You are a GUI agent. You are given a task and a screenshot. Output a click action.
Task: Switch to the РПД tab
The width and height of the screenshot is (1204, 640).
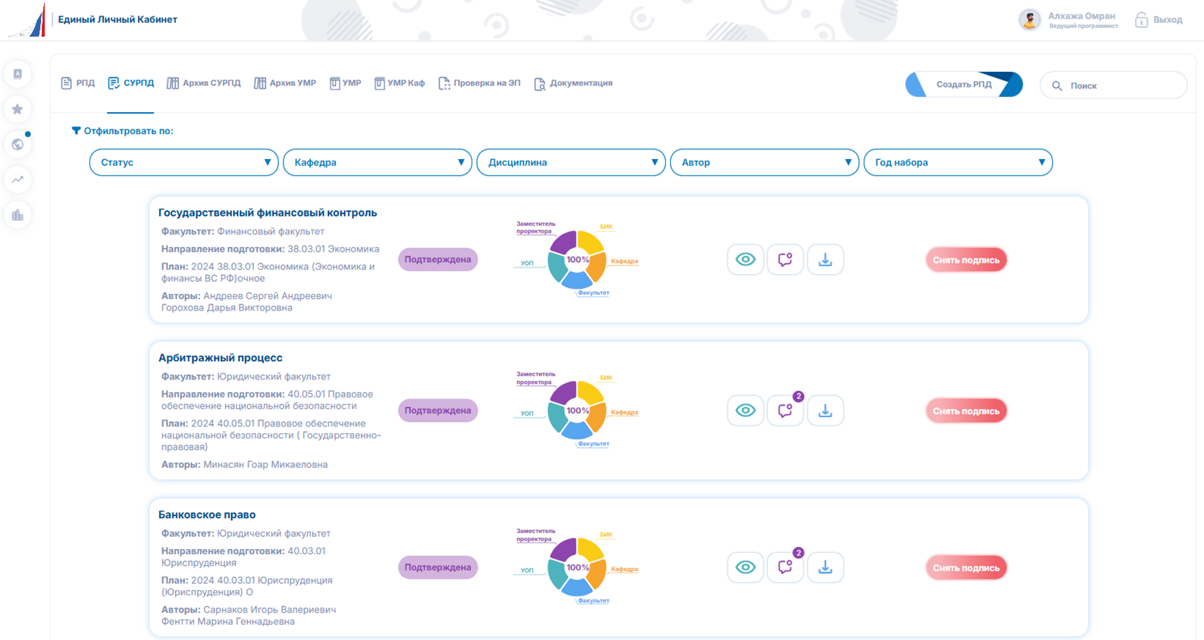78,83
